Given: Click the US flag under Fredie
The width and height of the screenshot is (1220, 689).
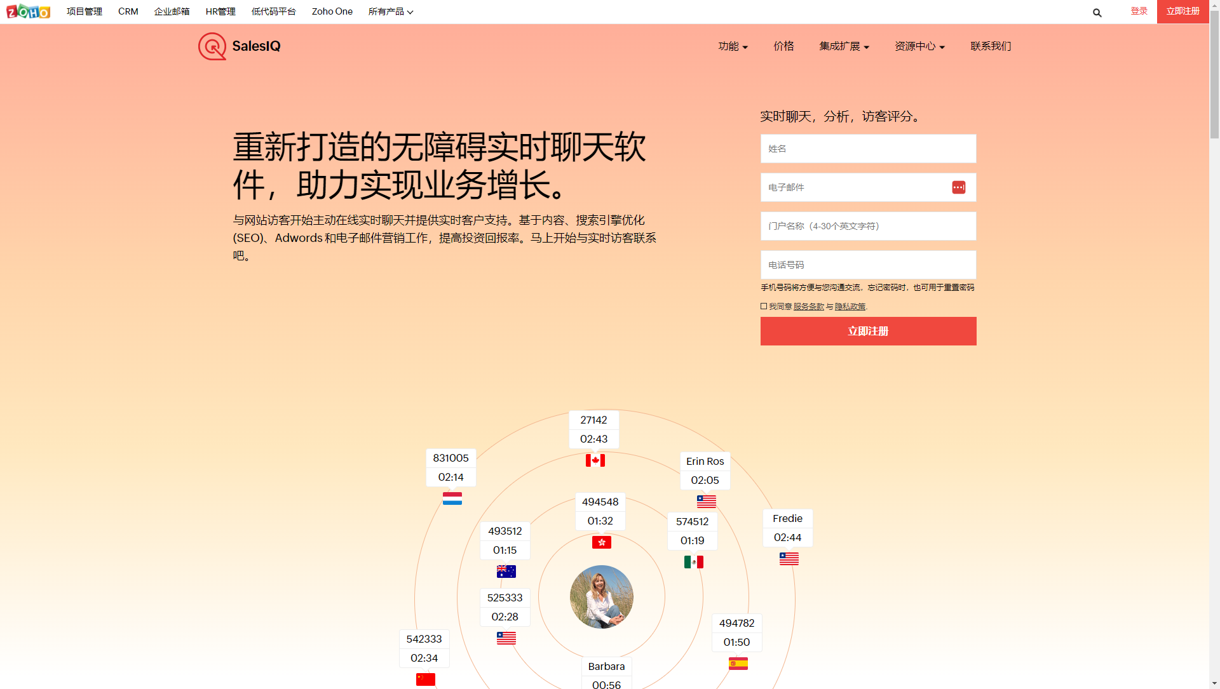Looking at the screenshot, I should pyautogui.click(x=789, y=558).
